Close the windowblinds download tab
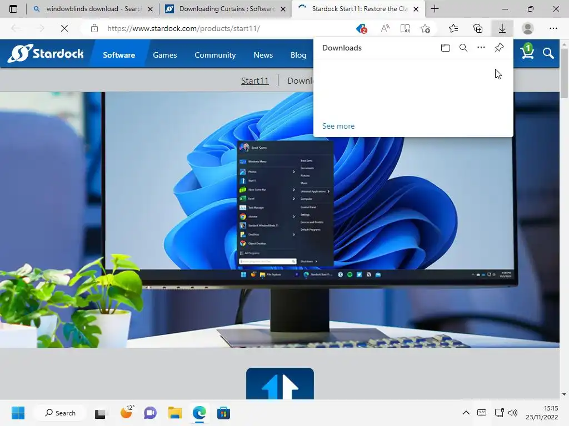 [x=150, y=9]
